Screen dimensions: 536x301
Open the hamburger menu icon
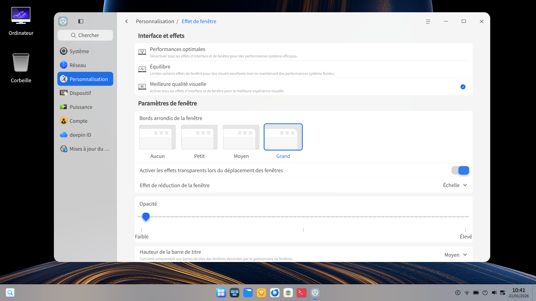point(428,21)
